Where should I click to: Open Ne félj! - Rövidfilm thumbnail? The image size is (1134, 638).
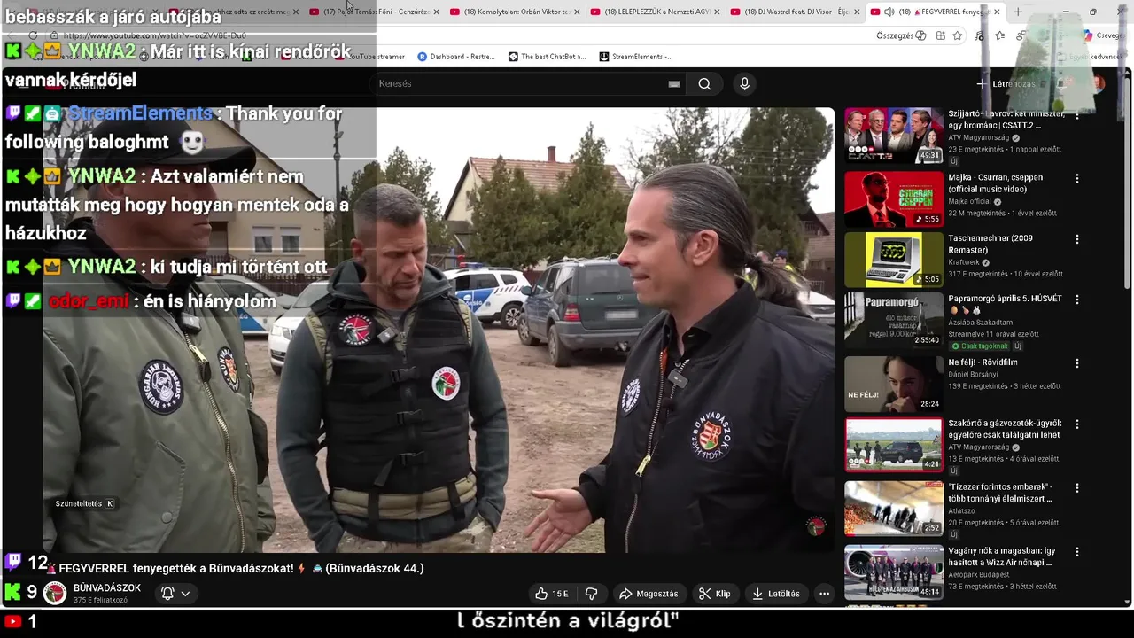pyautogui.click(x=894, y=384)
